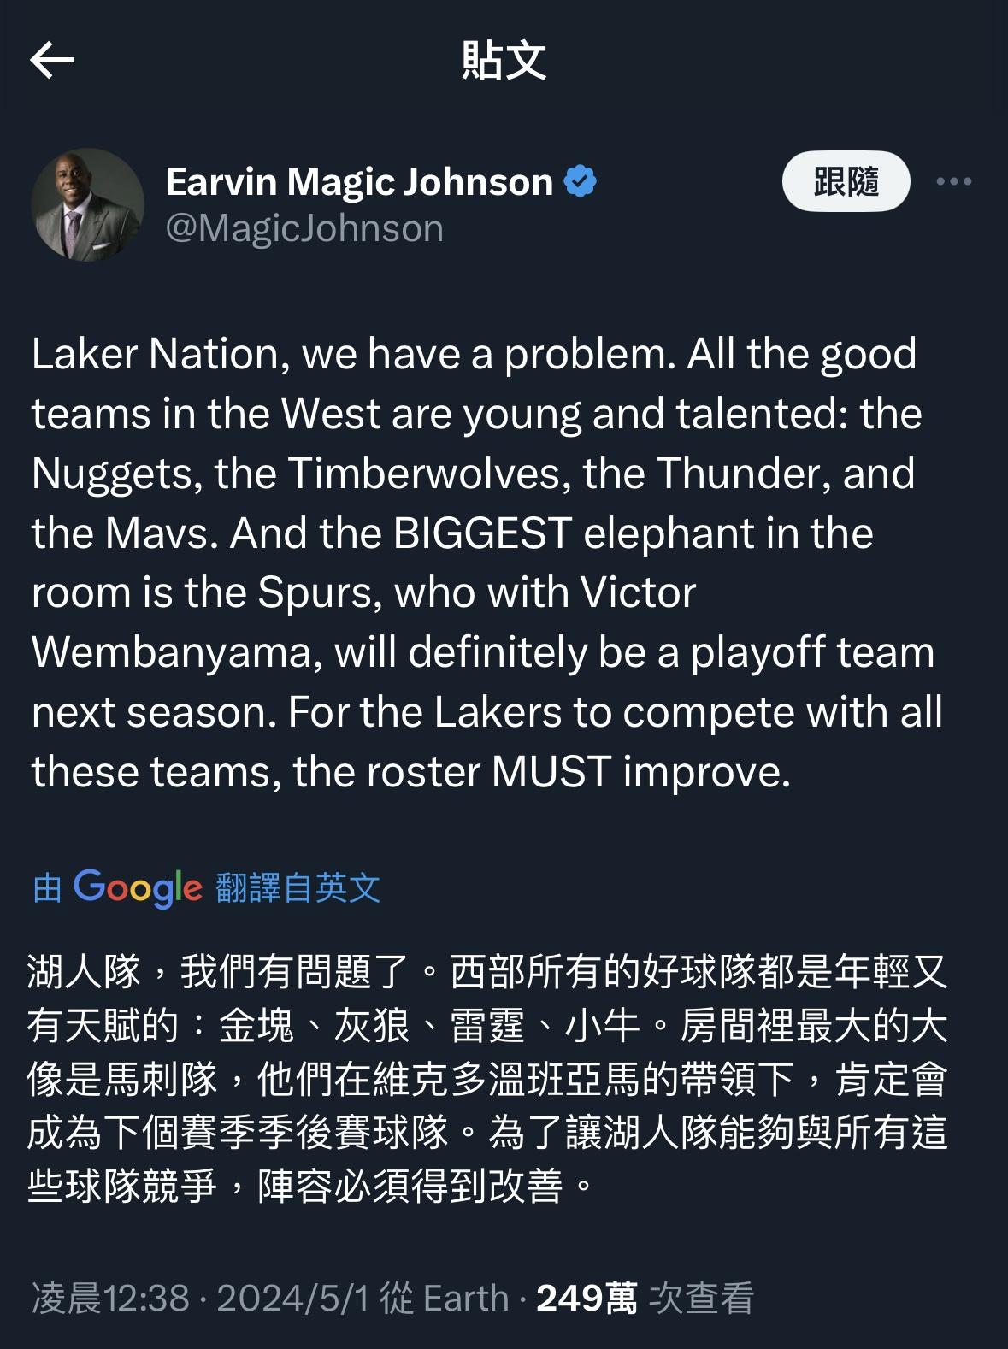
Task: Tap the colorful Google logo
Action: tap(138, 888)
